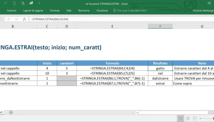
Task: Switch to the Visualizza tab
Action: [102, 10]
